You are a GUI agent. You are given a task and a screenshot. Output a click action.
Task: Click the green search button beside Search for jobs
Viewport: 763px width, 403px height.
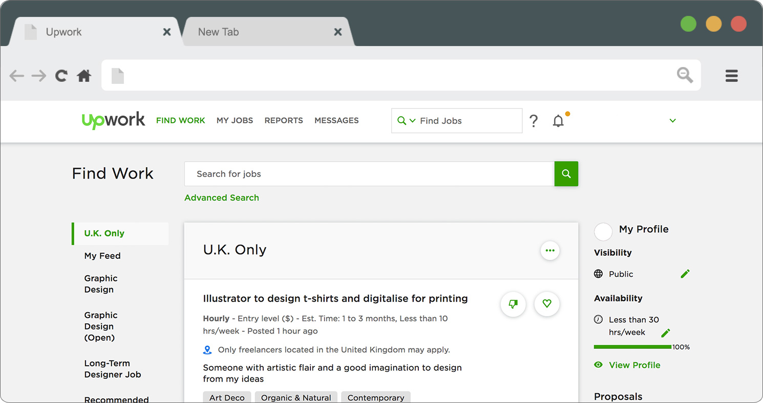point(566,174)
